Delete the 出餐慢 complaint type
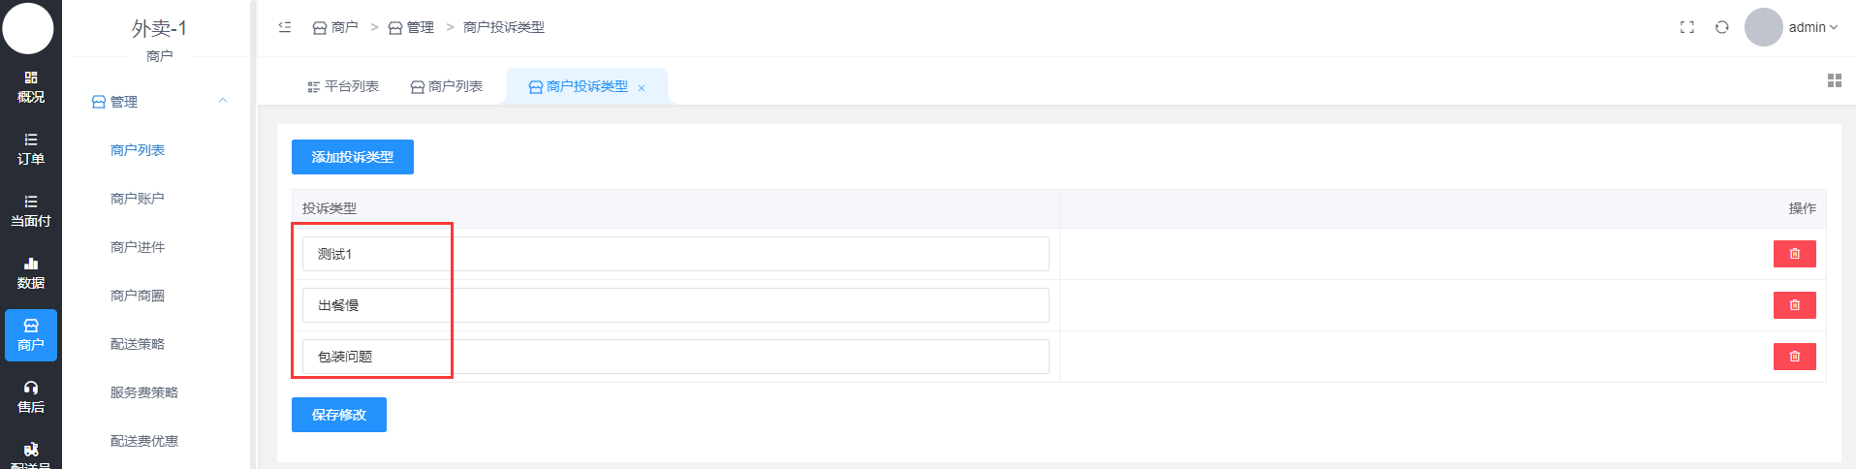Viewport: 1856px width, 469px height. click(1794, 305)
